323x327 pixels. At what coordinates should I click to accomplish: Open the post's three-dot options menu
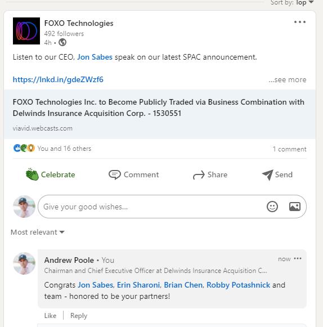299,22
